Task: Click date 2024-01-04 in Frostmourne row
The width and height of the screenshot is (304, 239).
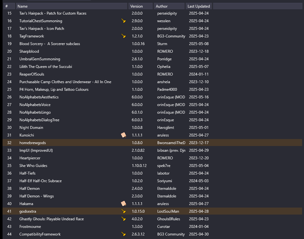Action: pos(199,226)
